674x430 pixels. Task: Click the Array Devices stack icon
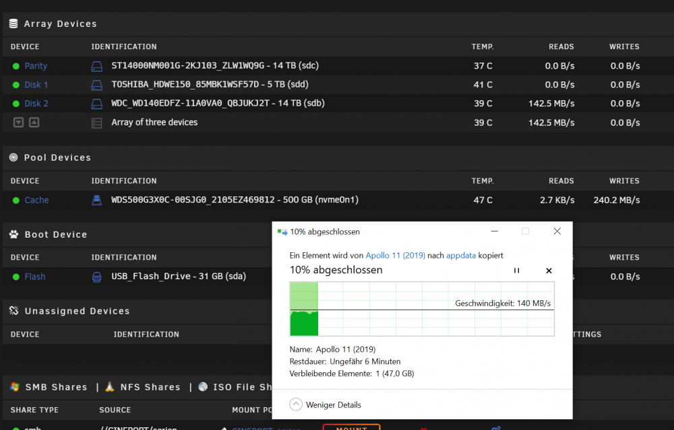click(13, 24)
